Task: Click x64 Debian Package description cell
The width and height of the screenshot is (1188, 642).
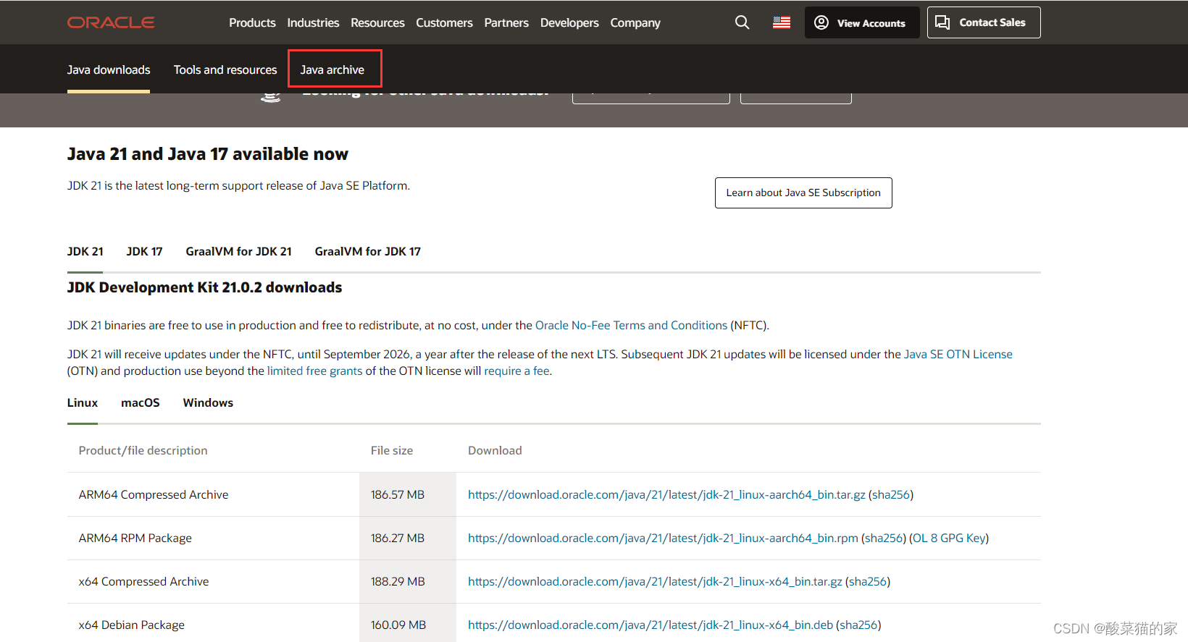Action: 213,623
